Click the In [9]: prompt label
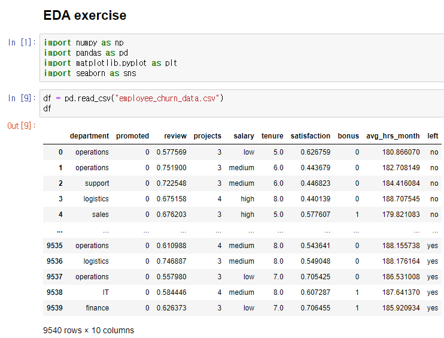 pos(22,98)
